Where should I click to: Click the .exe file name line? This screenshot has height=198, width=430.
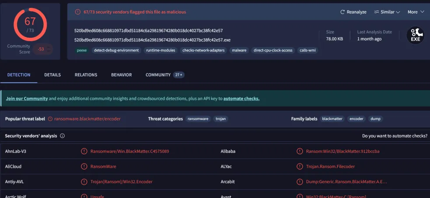152,40
